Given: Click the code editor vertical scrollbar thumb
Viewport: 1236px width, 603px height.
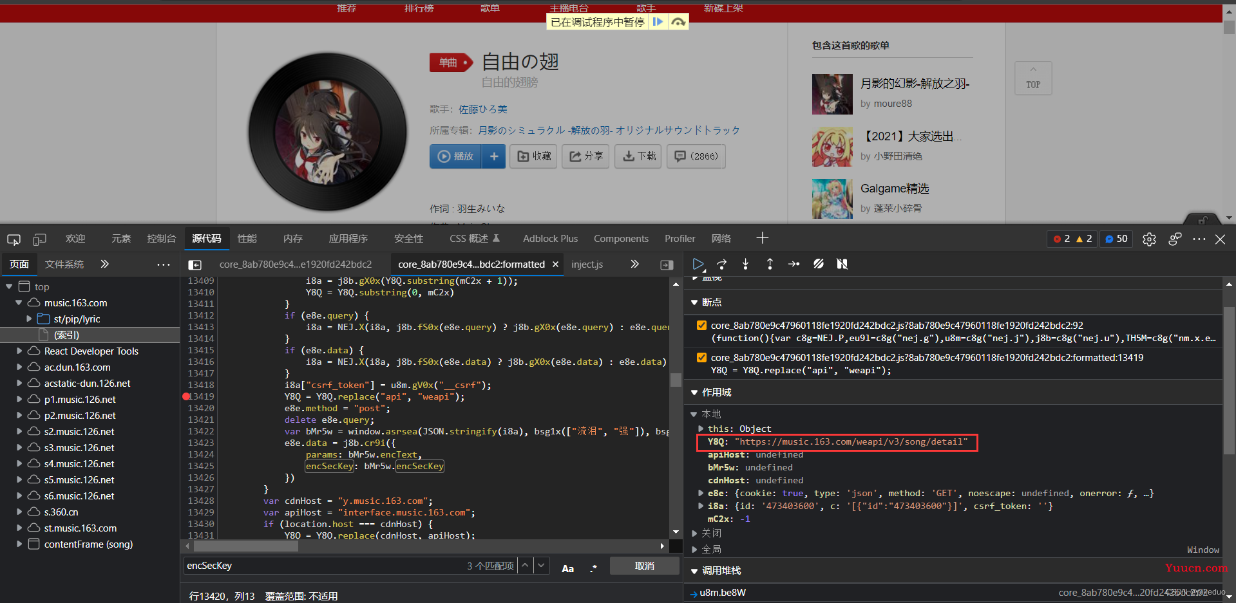Looking at the screenshot, I should 676,380.
